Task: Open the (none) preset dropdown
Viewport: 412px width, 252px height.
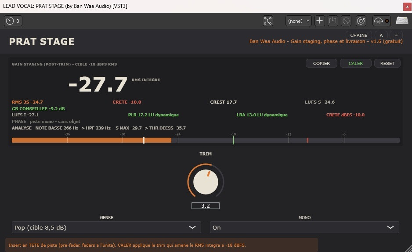Action: [x=299, y=21]
